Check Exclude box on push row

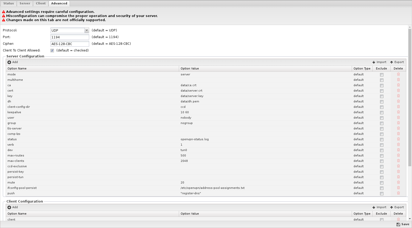tap(382, 194)
